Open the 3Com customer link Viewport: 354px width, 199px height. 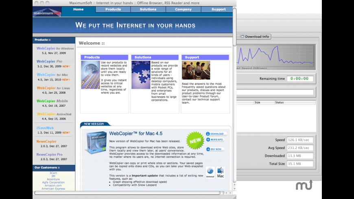tap(53, 173)
